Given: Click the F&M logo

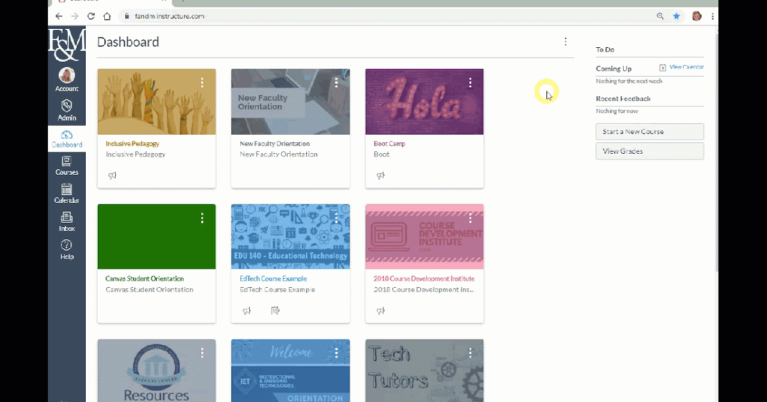Looking at the screenshot, I should pos(66,44).
